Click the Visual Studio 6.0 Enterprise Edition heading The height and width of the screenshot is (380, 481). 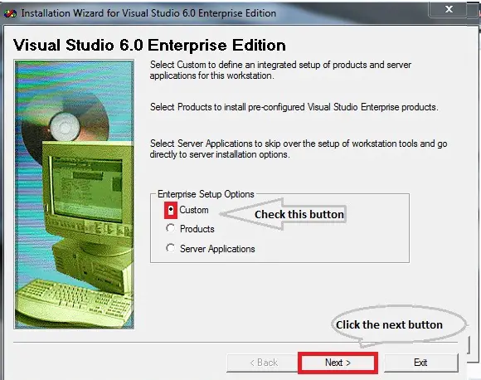click(x=150, y=46)
